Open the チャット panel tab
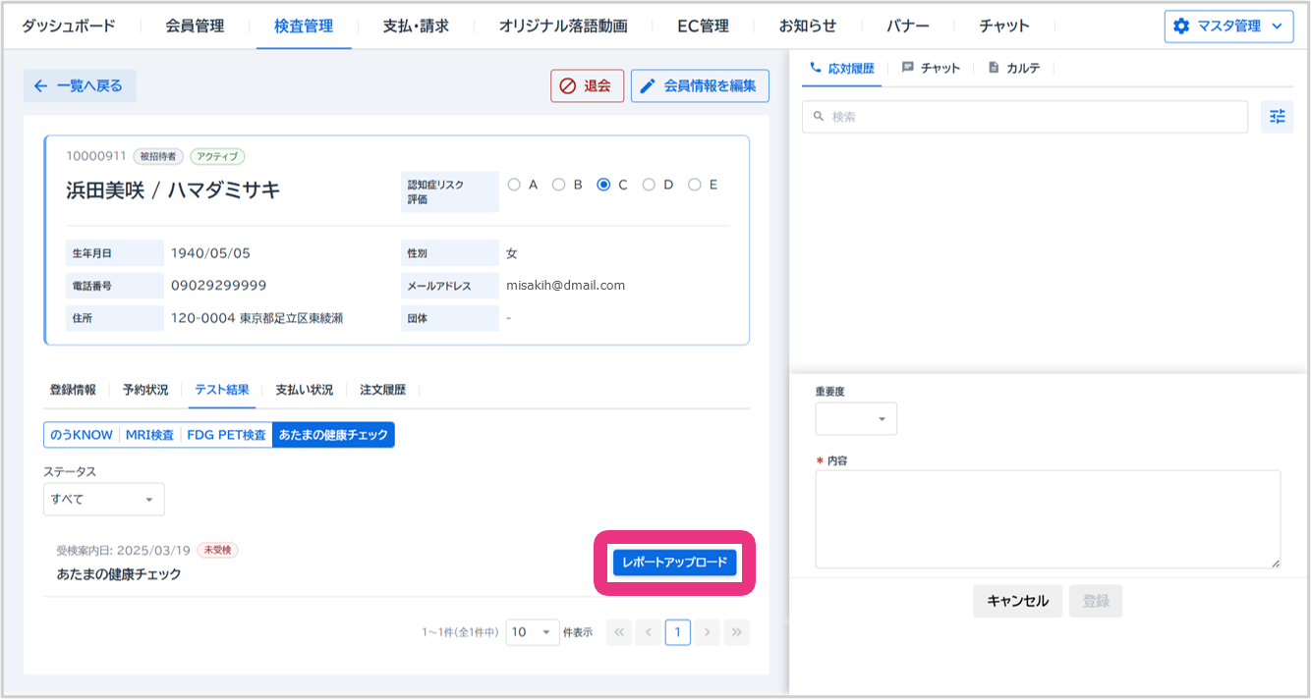Screen dimensions: 1311x699 coord(931,68)
